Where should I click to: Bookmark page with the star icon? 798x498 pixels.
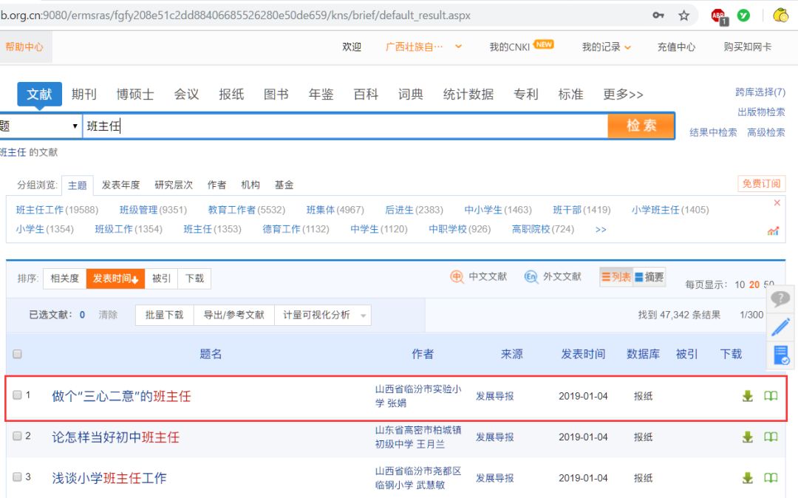pyautogui.click(x=683, y=16)
